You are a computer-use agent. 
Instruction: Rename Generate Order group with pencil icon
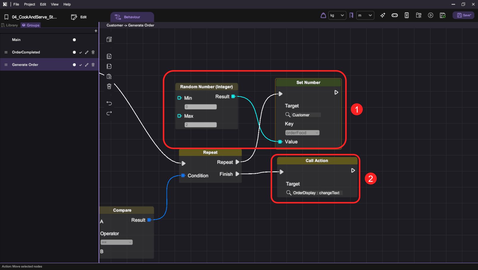click(87, 65)
